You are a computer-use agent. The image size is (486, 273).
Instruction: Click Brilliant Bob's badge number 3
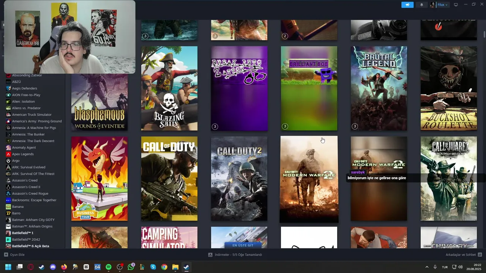click(x=285, y=126)
